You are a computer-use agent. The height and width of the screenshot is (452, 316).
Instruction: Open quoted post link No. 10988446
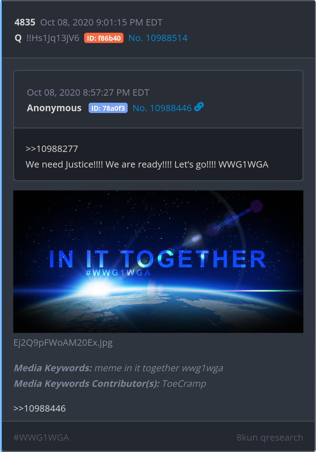pos(162,108)
